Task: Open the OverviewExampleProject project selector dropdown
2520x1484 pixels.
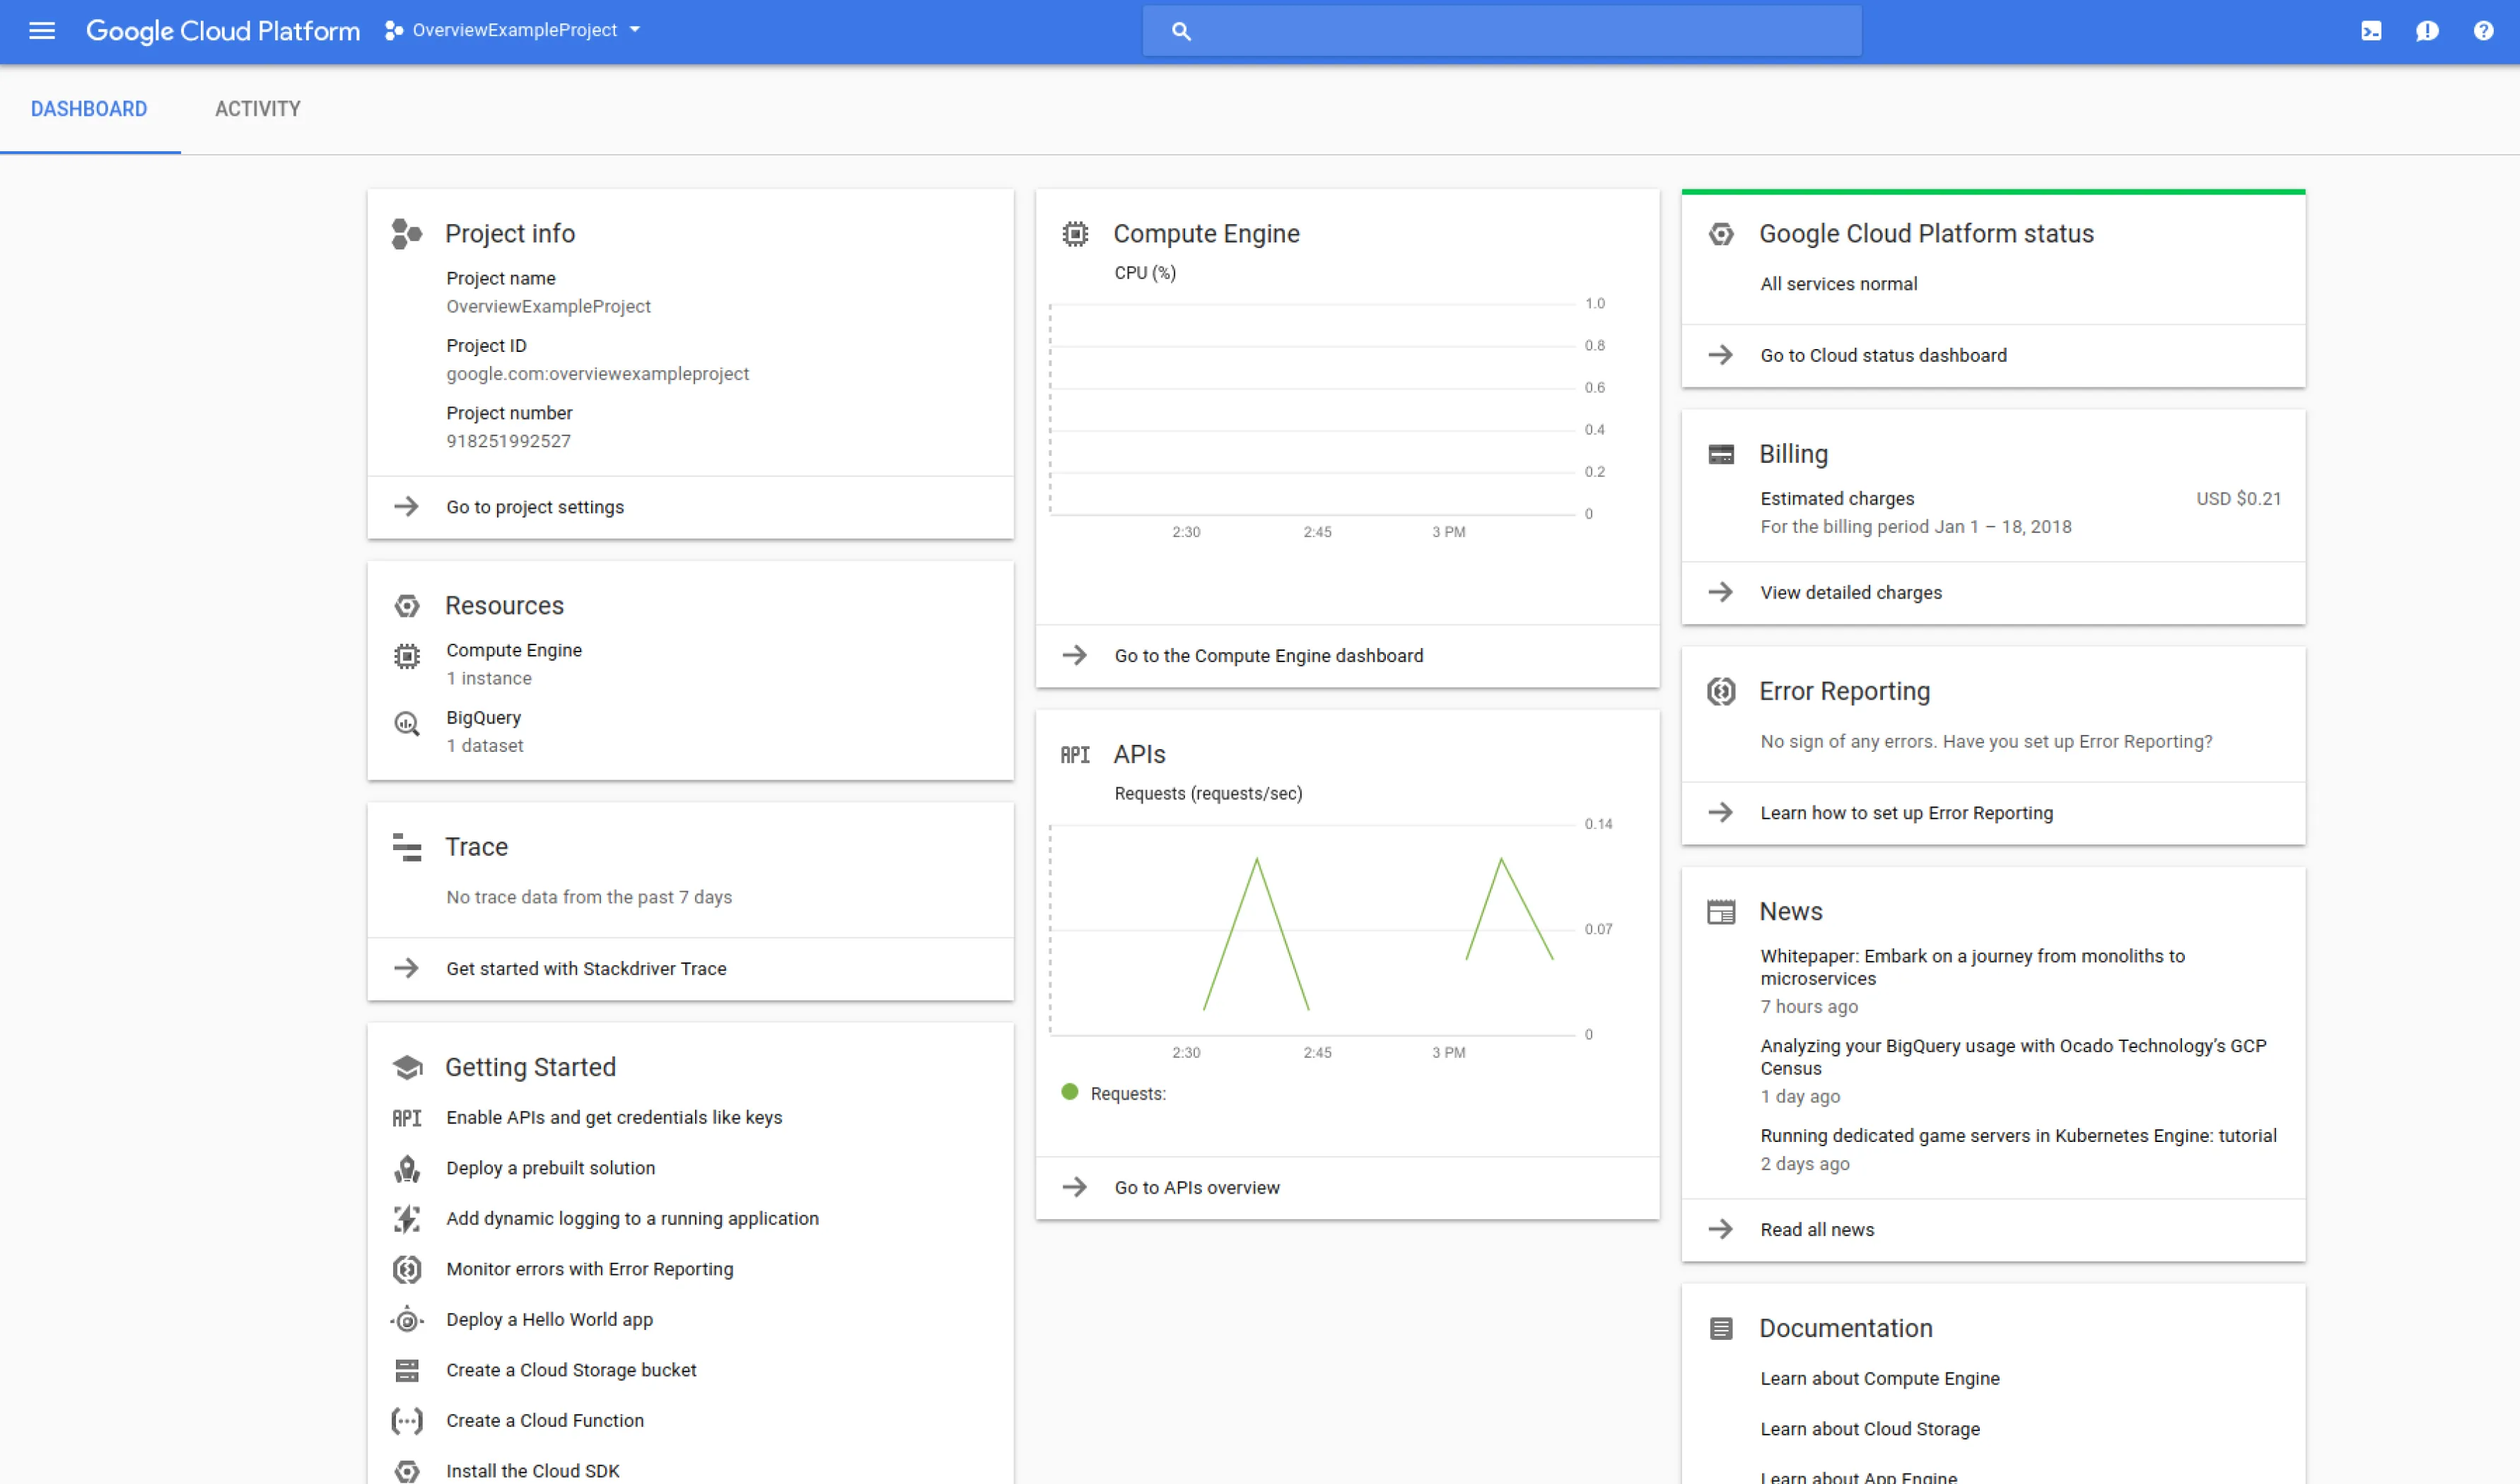Action: tap(513, 31)
